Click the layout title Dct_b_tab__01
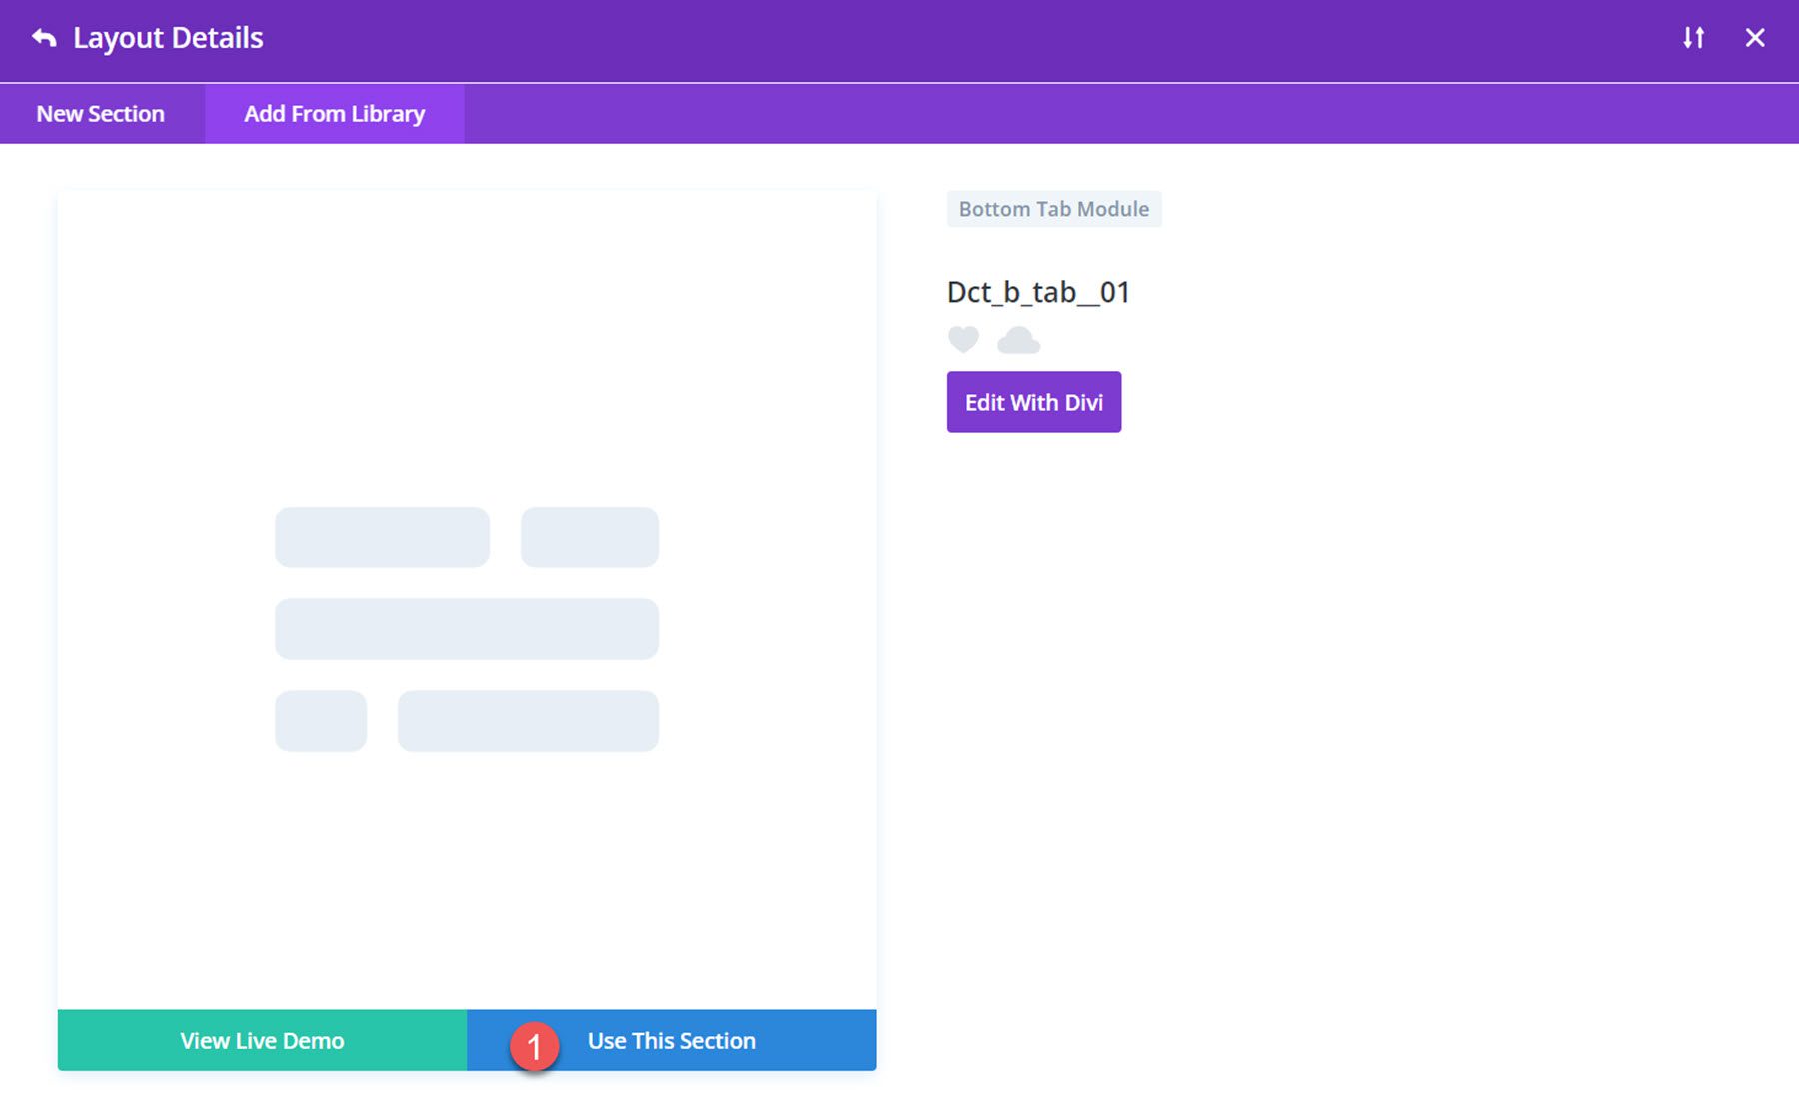The width and height of the screenshot is (1799, 1093). (x=1037, y=292)
